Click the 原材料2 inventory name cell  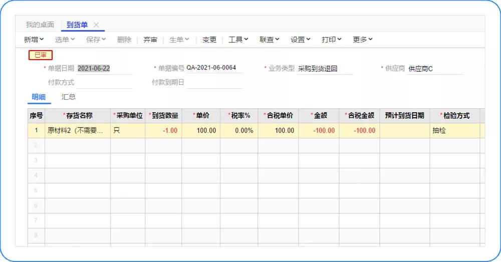coord(78,130)
